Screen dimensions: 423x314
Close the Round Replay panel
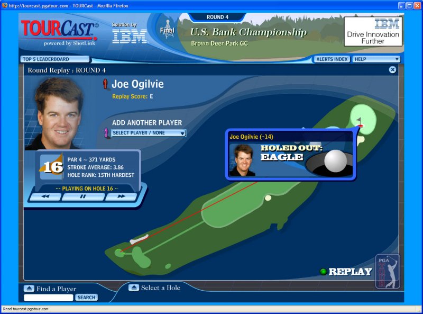click(392, 70)
